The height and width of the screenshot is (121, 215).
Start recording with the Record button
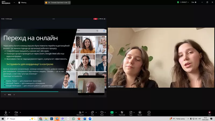[140, 113]
